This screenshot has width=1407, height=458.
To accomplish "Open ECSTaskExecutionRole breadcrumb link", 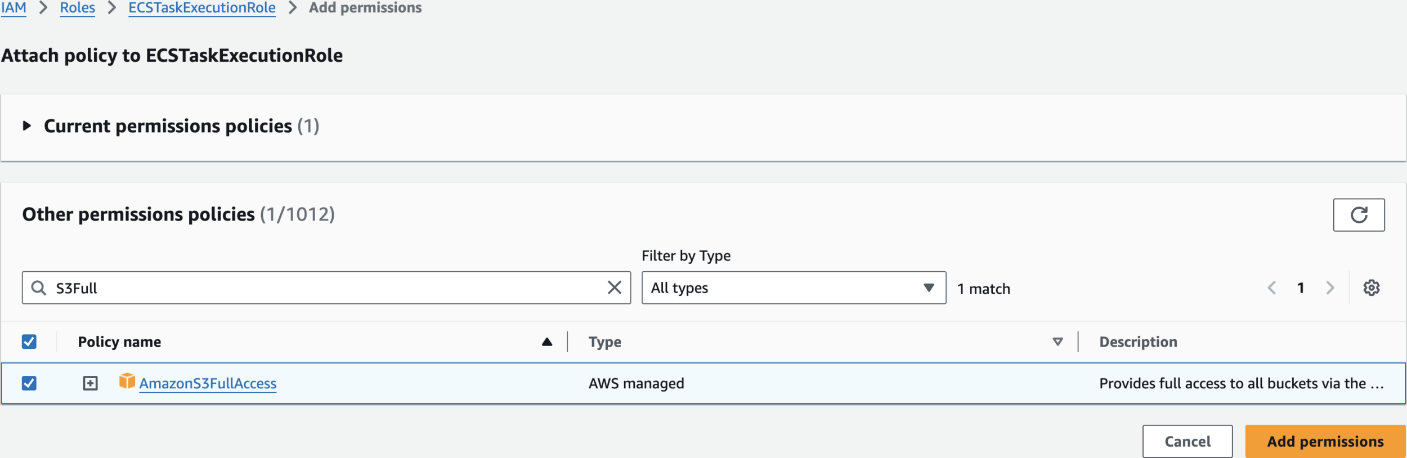I will click(x=201, y=8).
